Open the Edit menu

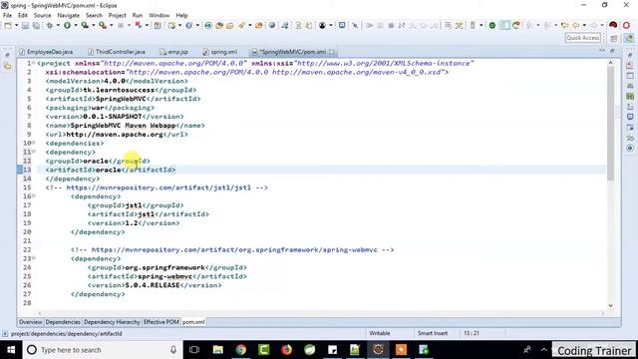23,15
